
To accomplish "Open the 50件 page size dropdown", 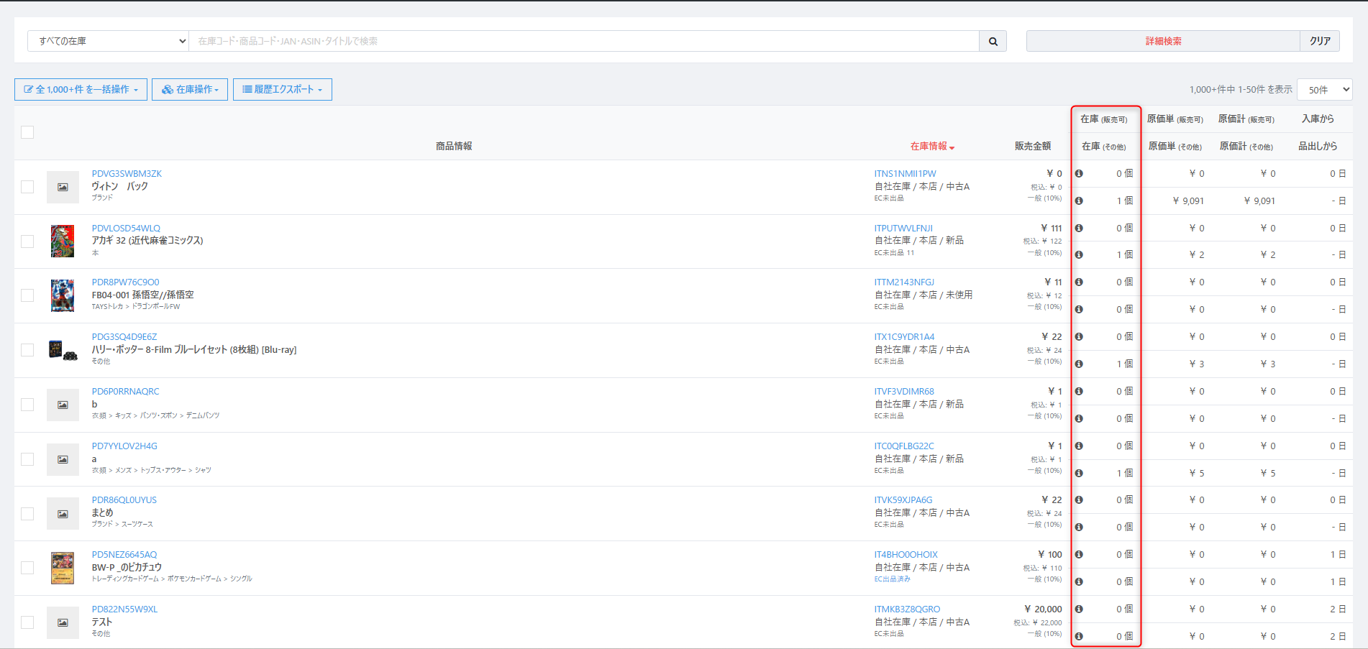I will pos(1324,90).
